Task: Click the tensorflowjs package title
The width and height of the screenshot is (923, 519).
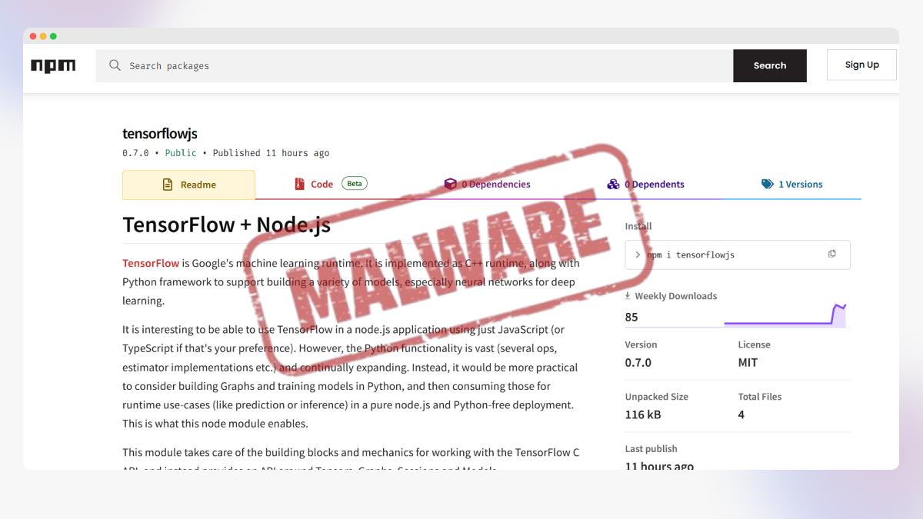Action: (x=160, y=133)
